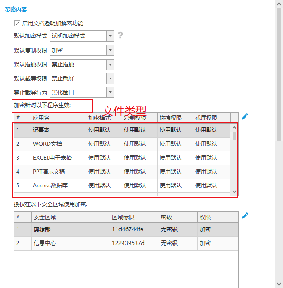Image resolution: width=283 pixels, height=288 pixels.
Task: Select the EXCEL电子表格 row
Action: (52, 158)
